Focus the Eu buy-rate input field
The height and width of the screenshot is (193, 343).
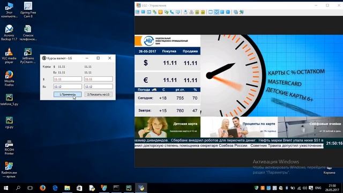pyautogui.click(x=68, y=87)
